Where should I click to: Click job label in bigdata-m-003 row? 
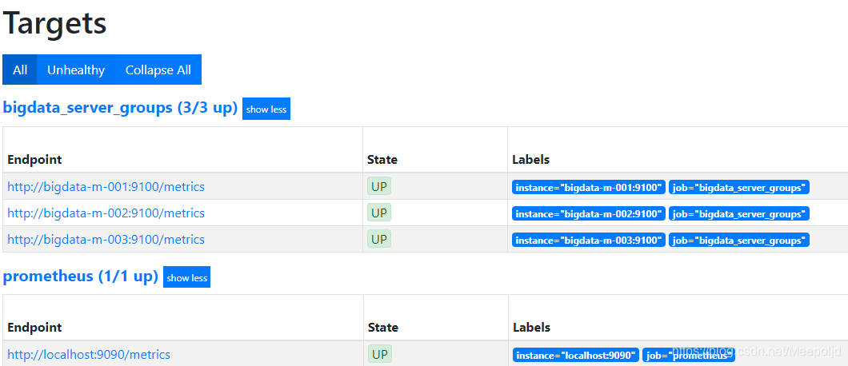tap(739, 240)
